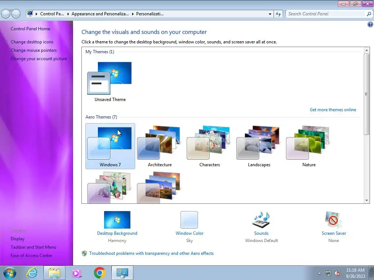Screen dimensions: 374x280
Task: Open Change mouse pointers
Action: click(34, 50)
